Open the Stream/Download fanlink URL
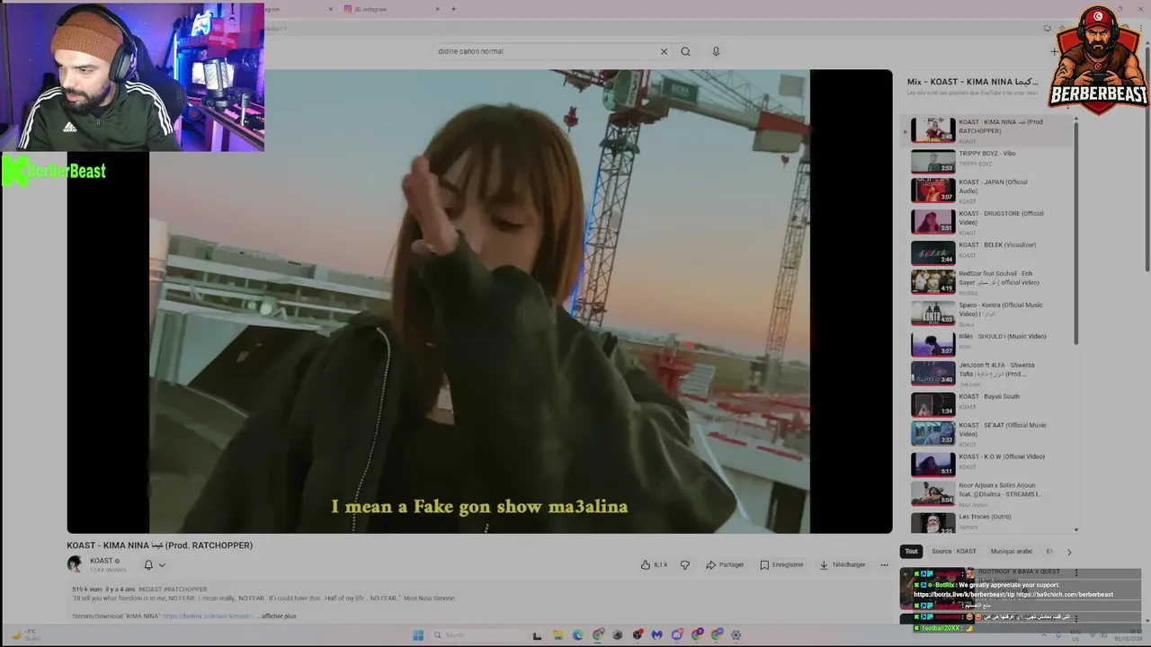This screenshot has height=647, width=1151. [x=209, y=616]
